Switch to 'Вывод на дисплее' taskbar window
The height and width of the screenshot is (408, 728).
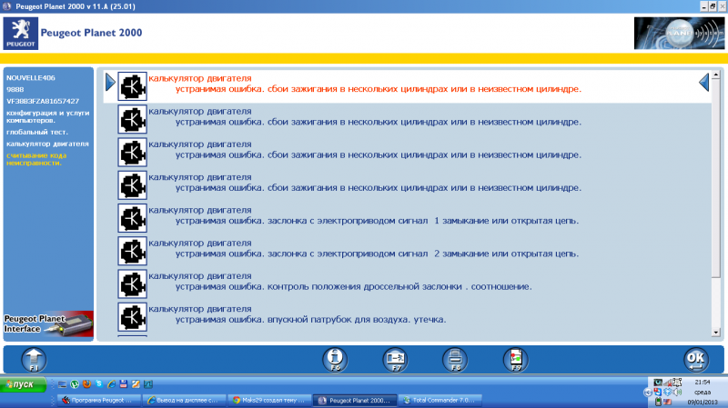coord(184,400)
